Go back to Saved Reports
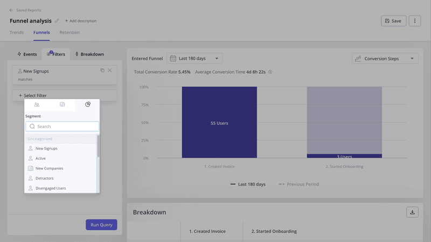431x242 pixels. 25,10
